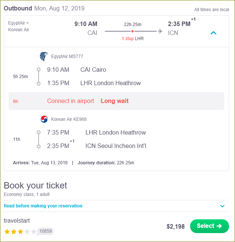Click the travelstart provider name
235x242 pixels.
tap(17, 220)
